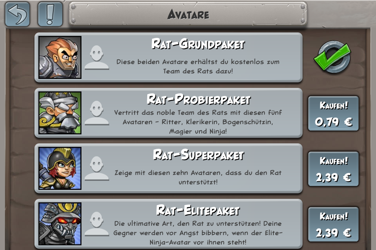Click the silhouette icon in Rat-Probierpaket row
376x250 pixels.
click(x=97, y=113)
